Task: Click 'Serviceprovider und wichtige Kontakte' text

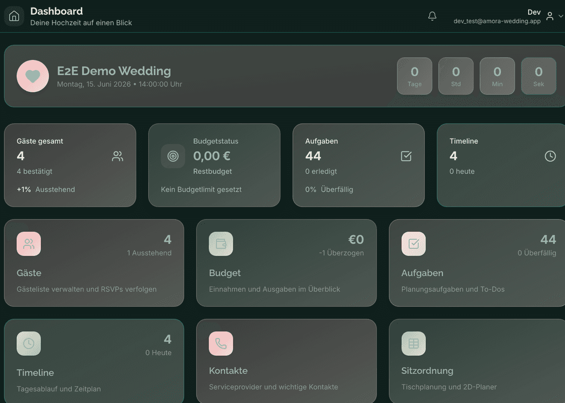Action: tap(273, 387)
